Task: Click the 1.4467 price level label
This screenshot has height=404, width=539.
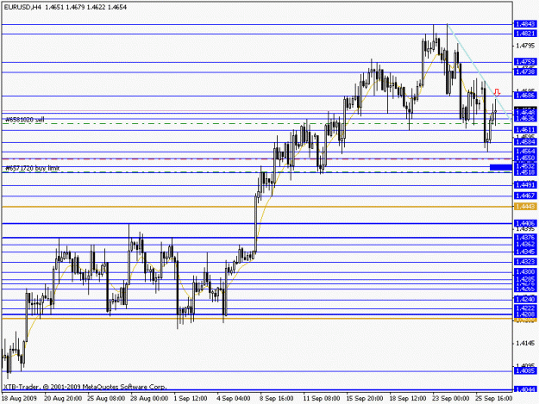Action: [x=525, y=196]
